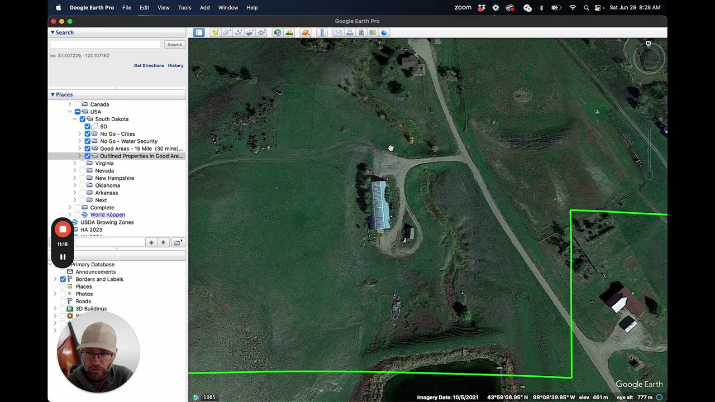
Task: Uncheck No Go - Water Security checkbox
Action: point(88,141)
